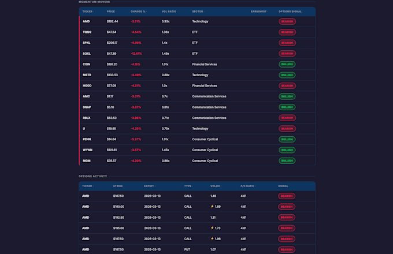The height and width of the screenshot is (254, 393).
Task: Select the MGM ticker
Action: coord(87,160)
